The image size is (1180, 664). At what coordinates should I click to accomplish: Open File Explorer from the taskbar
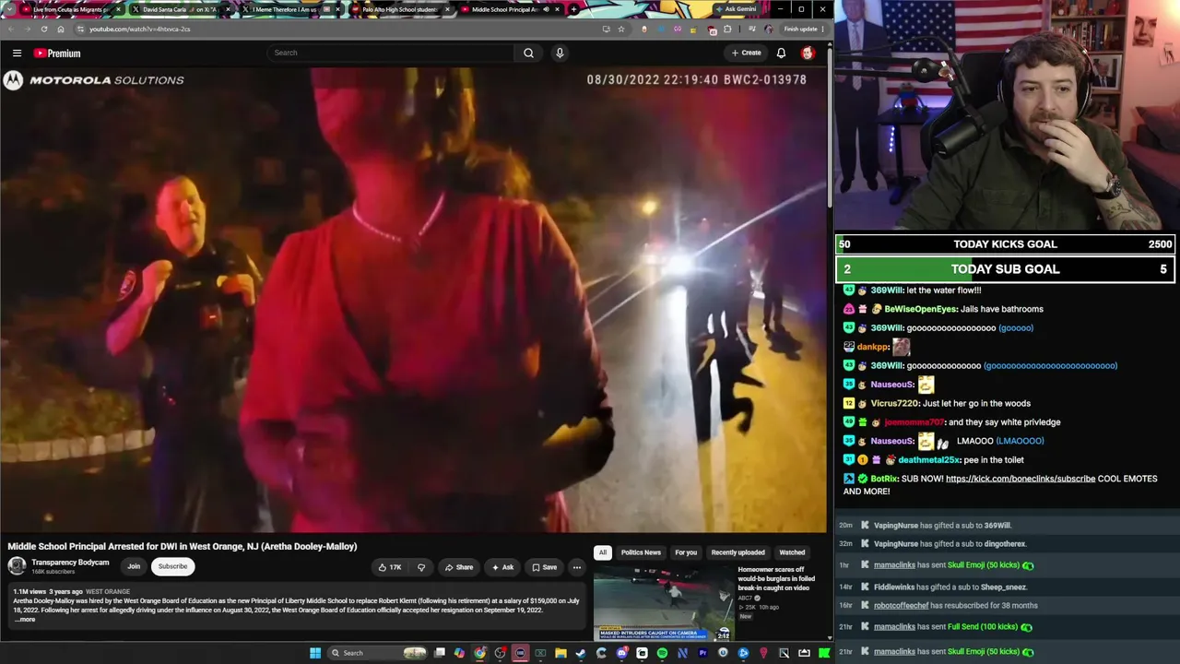560,653
